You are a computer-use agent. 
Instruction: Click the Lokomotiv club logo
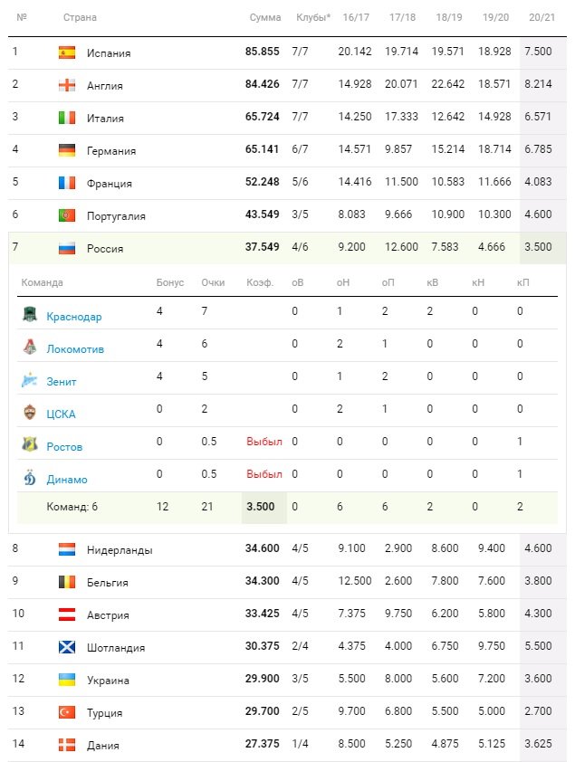(29, 348)
